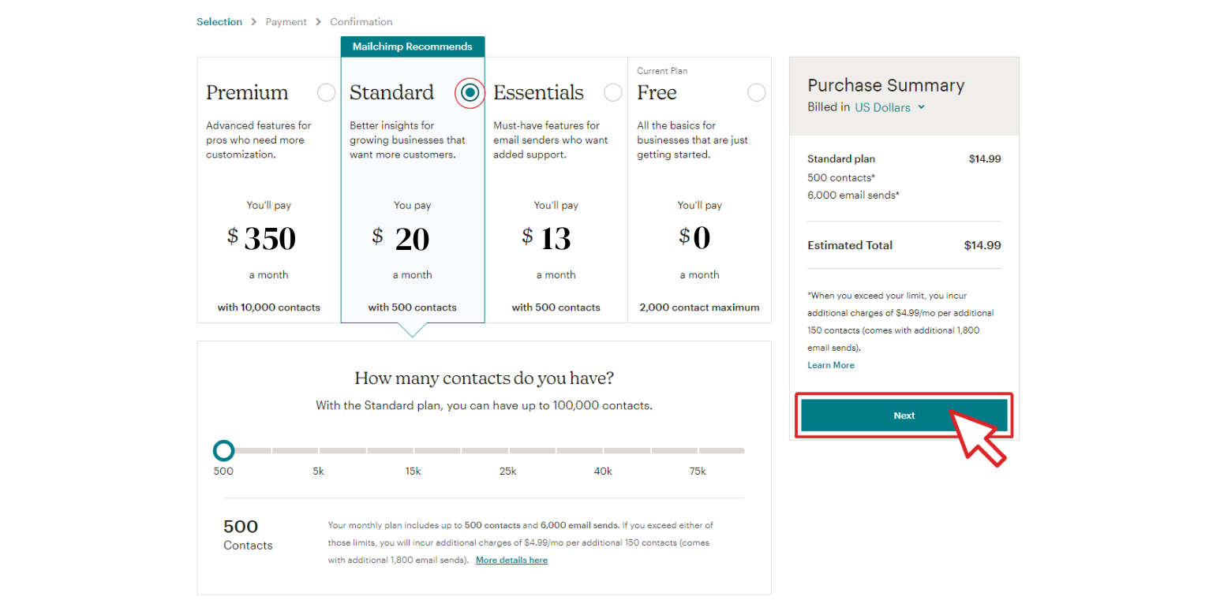Choose the Essentials plan radio button
The width and height of the screenshot is (1220, 600).
pyautogui.click(x=613, y=93)
